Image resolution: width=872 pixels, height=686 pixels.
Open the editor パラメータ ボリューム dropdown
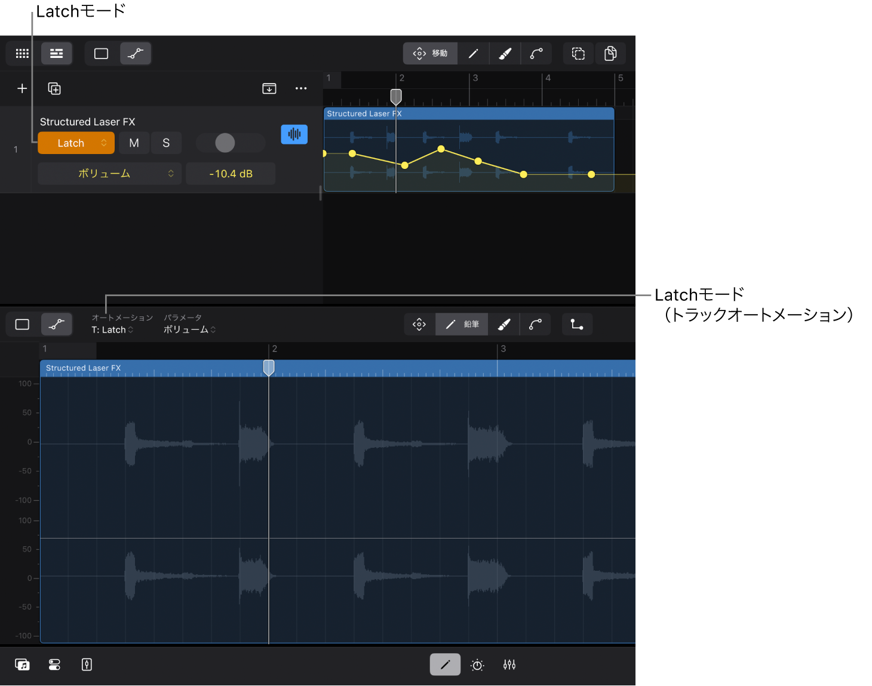coord(189,330)
